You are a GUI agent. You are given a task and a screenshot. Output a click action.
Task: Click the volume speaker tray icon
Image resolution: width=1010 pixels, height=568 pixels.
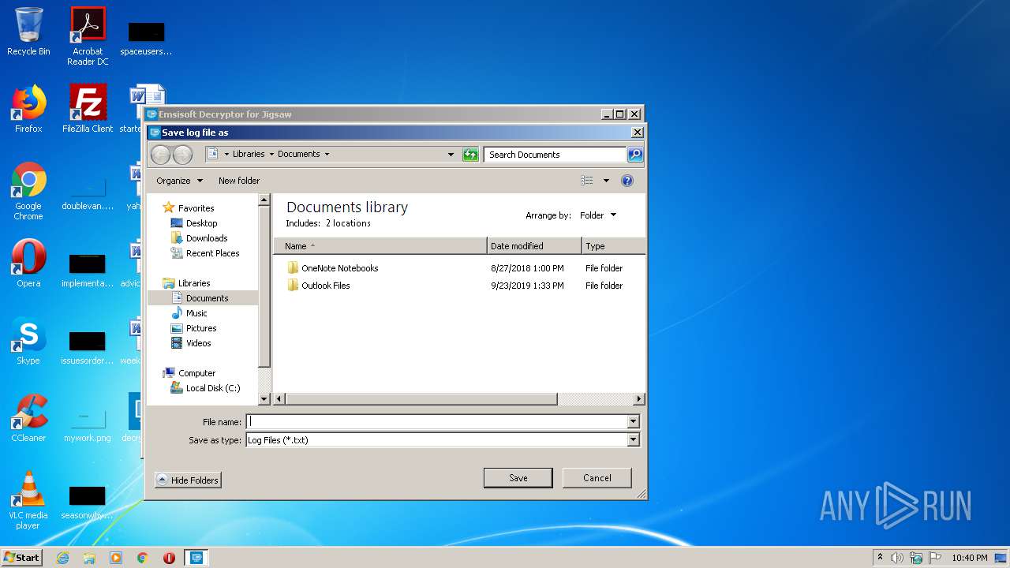(x=897, y=558)
